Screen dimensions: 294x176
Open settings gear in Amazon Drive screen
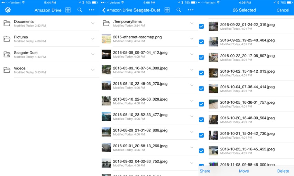(8, 10)
